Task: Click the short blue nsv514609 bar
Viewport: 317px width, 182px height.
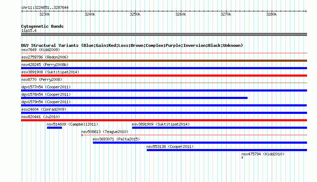Action: pos(54,128)
